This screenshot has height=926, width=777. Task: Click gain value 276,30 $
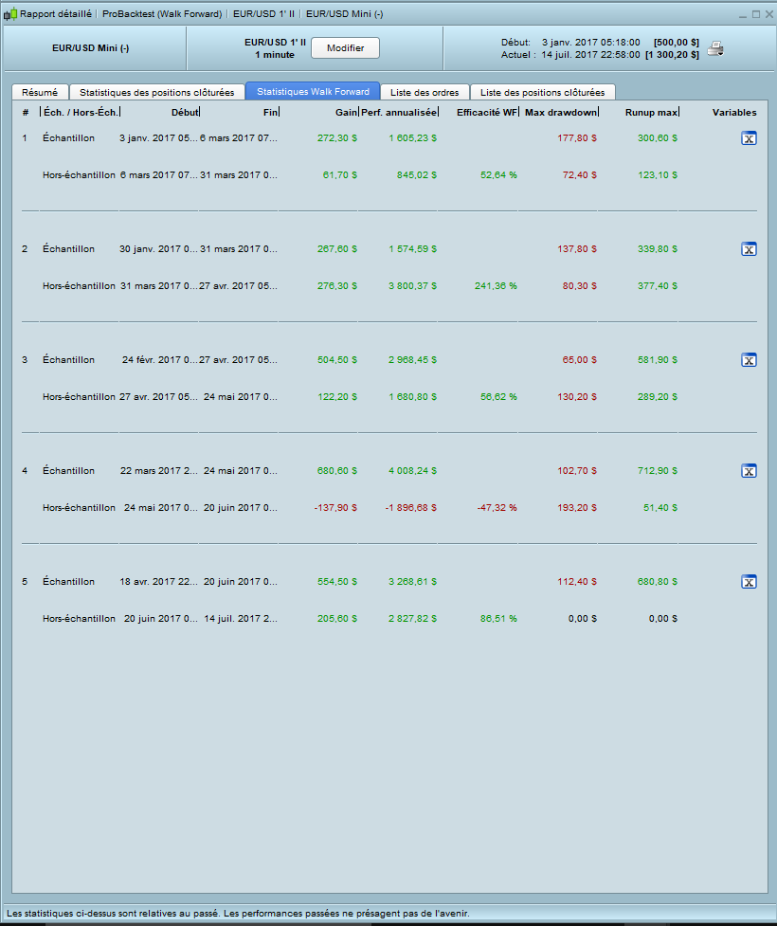[337, 286]
